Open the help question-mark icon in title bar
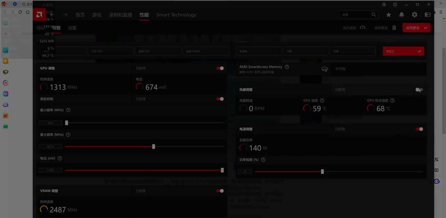Screen dimensions: 446x218 click(x=395, y=5)
